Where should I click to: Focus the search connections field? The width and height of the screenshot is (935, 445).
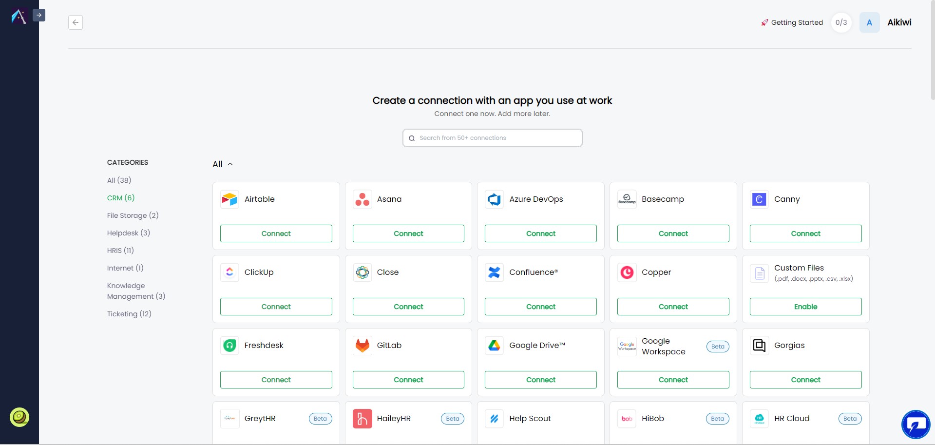point(493,138)
